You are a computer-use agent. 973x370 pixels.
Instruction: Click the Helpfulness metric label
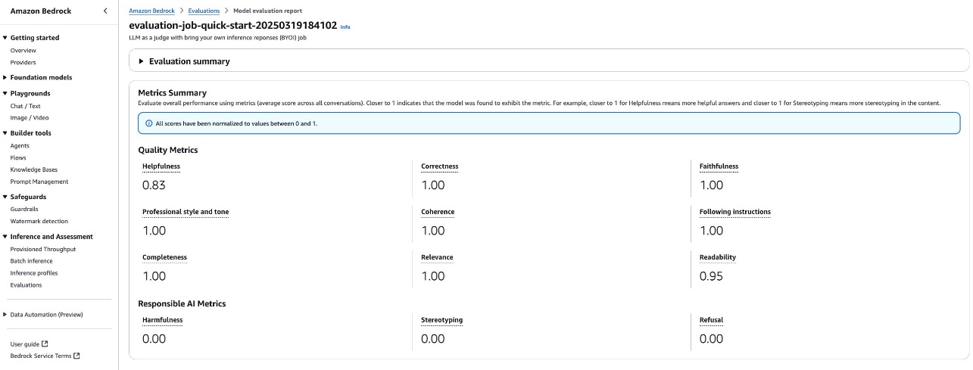[x=161, y=166]
